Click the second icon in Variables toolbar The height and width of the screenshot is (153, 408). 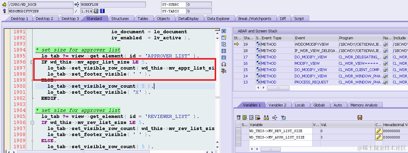pos(245,117)
